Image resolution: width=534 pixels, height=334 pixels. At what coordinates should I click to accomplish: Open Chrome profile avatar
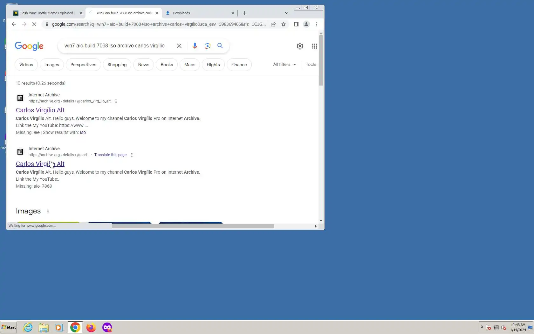coord(306,24)
